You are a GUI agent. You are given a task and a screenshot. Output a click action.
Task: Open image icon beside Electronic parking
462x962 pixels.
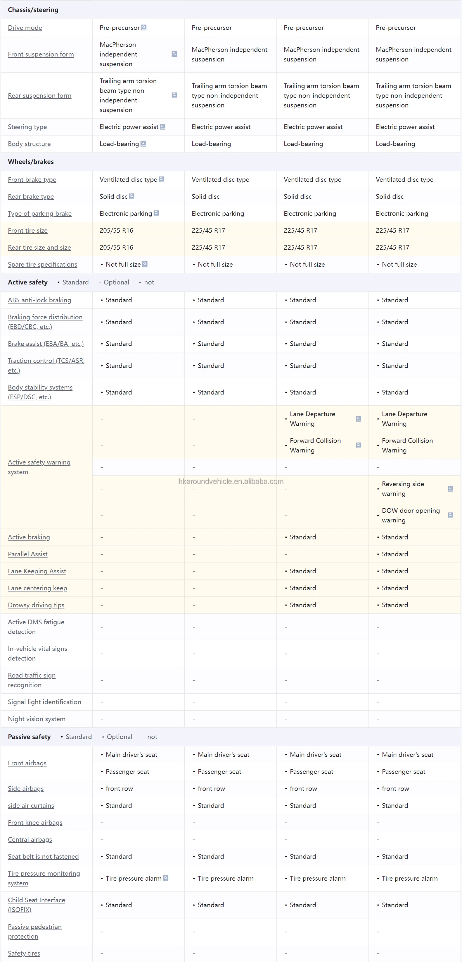point(157,213)
